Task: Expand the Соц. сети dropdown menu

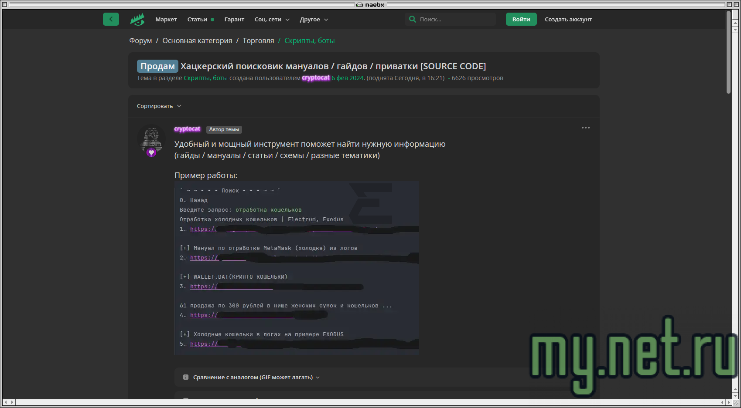Action: click(x=272, y=20)
